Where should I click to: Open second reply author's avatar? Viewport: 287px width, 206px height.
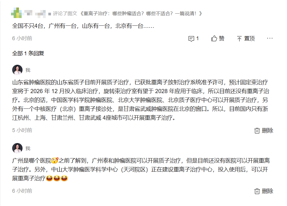pyautogui.click(x=17, y=148)
